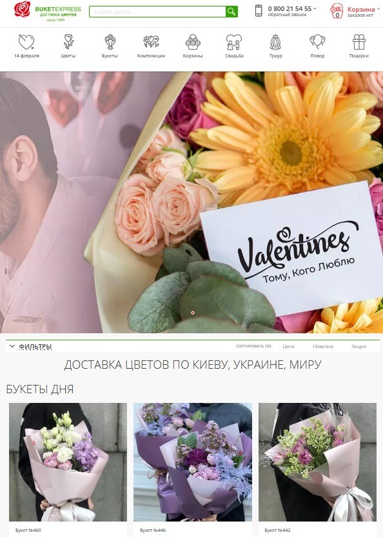Screen dimensions: 383x537
Task: Click the BuketExpress rose logo
Action: coord(22,9)
